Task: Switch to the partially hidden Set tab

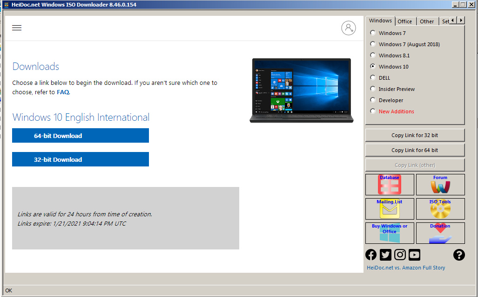Action: point(445,21)
